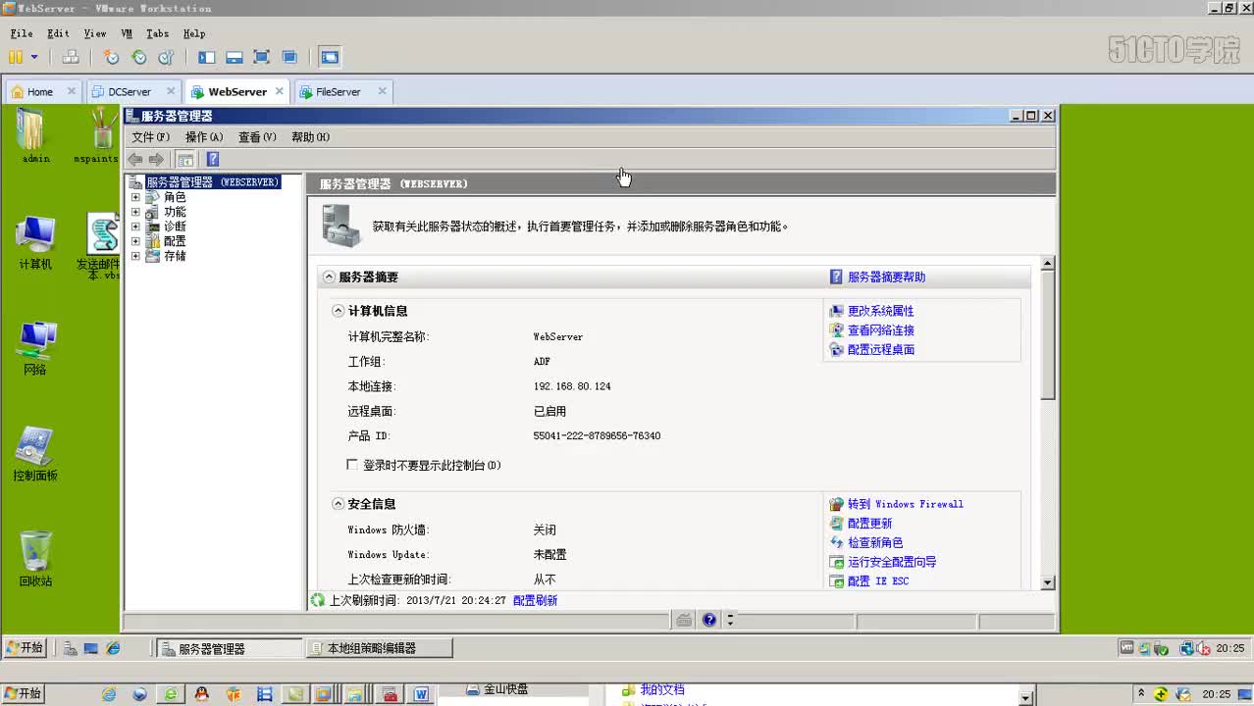Open the snapshot manager
Image resolution: width=1254 pixels, height=706 pixels.
[x=166, y=57]
